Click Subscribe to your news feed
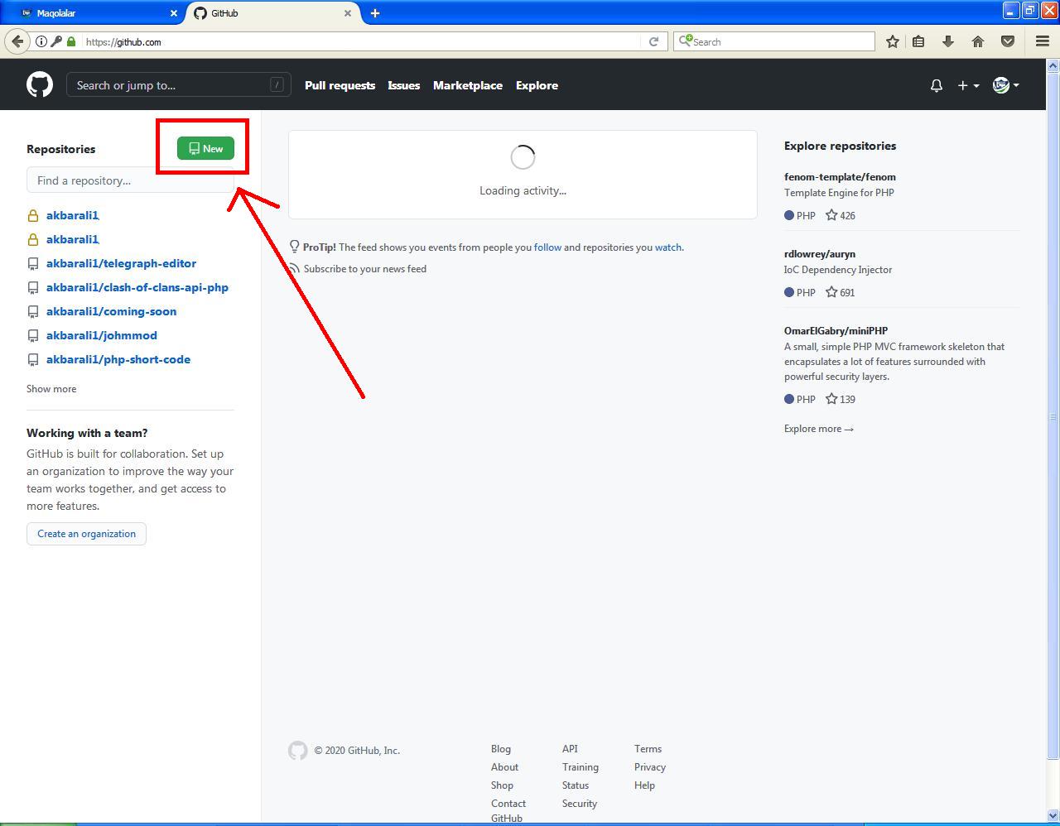1060x826 pixels. click(364, 269)
